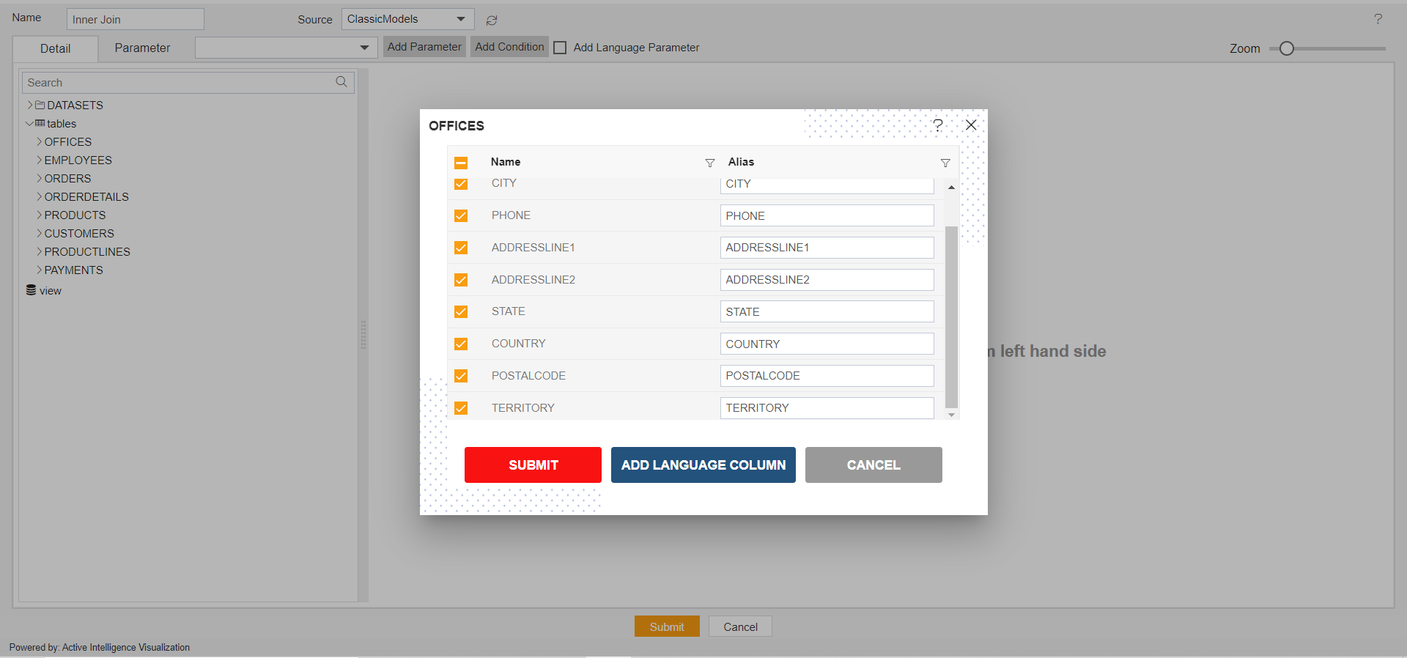This screenshot has width=1407, height=658.
Task: Open help in the OFFICES dialog
Action: point(938,125)
